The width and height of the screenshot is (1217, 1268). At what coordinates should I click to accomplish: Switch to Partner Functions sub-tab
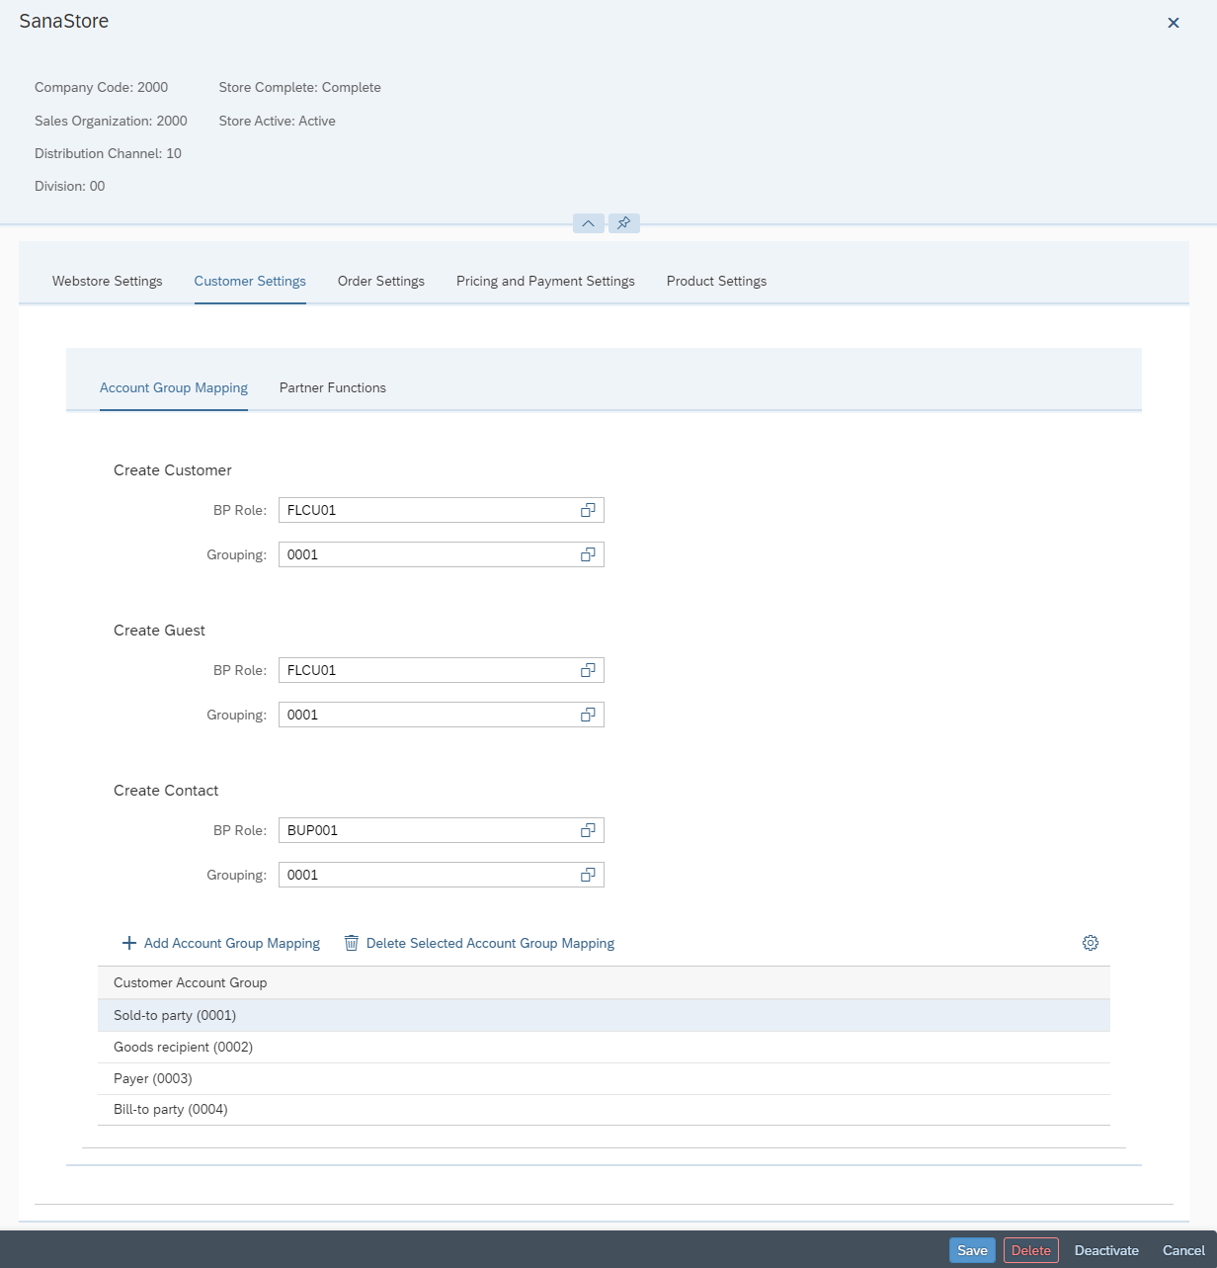333,387
